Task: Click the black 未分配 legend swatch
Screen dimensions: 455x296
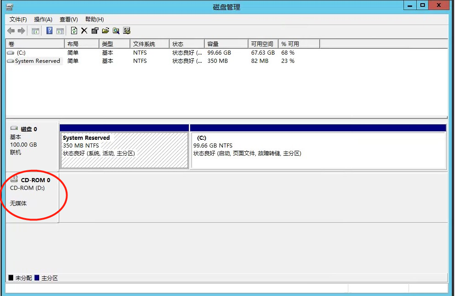Action: pos(11,278)
